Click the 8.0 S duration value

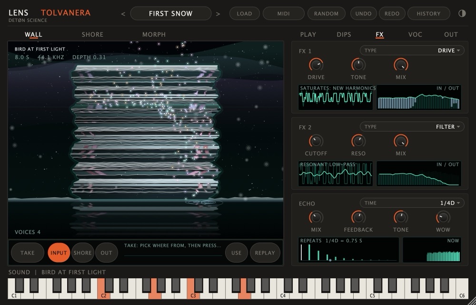22,57
